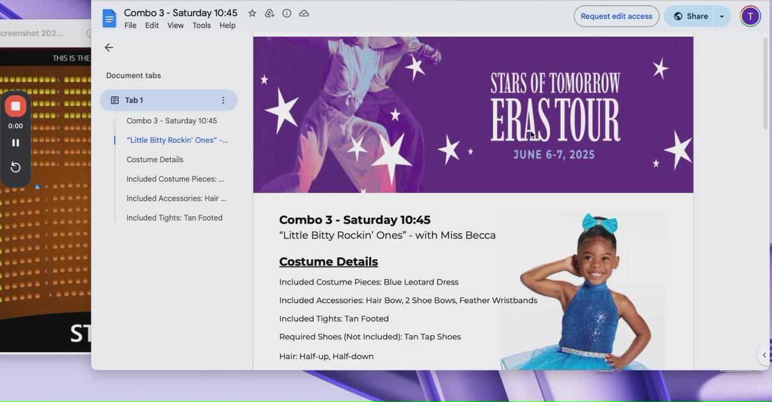Jump to Costume Details outline entry
772x402 pixels.
155,160
